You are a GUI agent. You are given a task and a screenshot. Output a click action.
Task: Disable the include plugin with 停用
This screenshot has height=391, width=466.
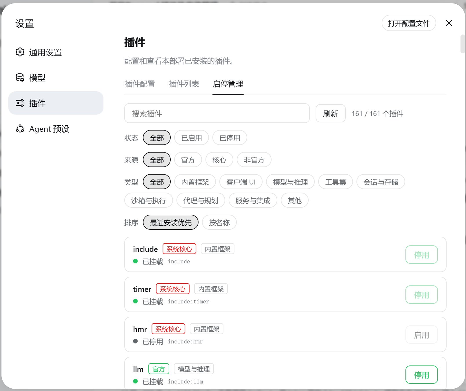coord(422,255)
